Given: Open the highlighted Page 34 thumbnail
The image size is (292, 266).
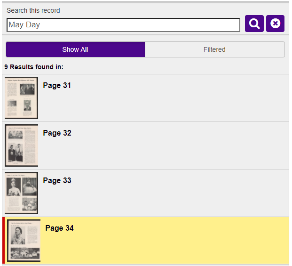Looking at the screenshot, I should [x=24, y=241].
